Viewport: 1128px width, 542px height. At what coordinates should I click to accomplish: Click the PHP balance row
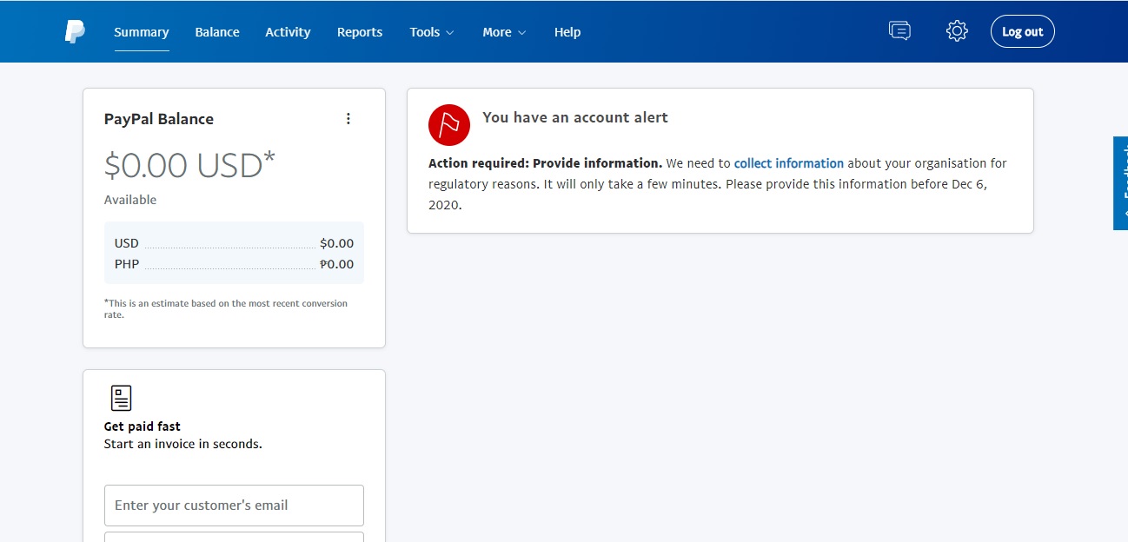pos(234,264)
